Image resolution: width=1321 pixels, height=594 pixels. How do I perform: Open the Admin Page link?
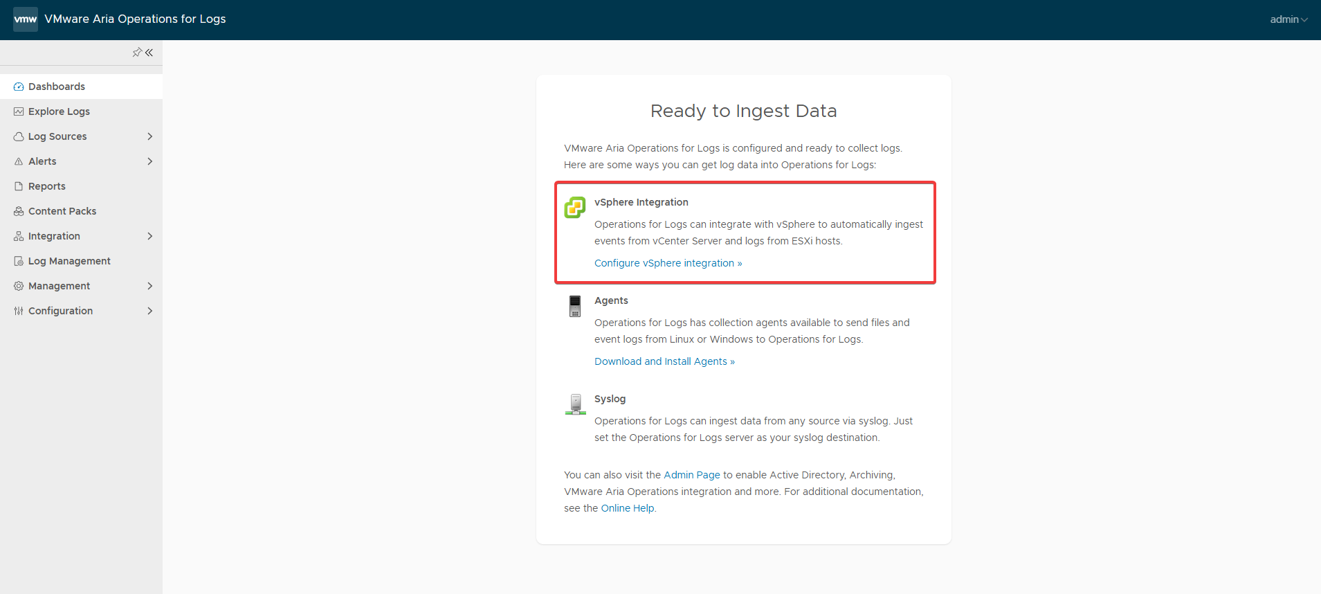[x=692, y=475]
